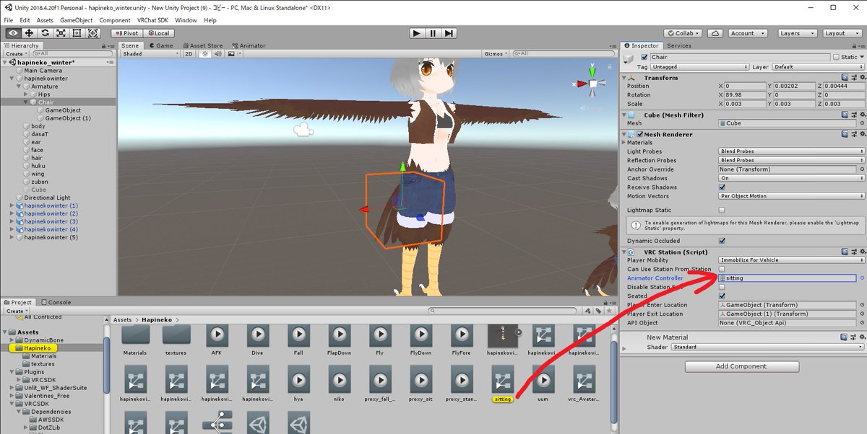Image resolution: width=867 pixels, height=434 pixels.
Task: Open Transform component help icon
Action: pyautogui.click(x=845, y=77)
